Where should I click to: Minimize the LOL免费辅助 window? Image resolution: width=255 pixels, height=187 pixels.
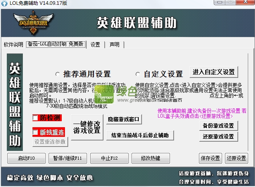[x=220, y=2]
